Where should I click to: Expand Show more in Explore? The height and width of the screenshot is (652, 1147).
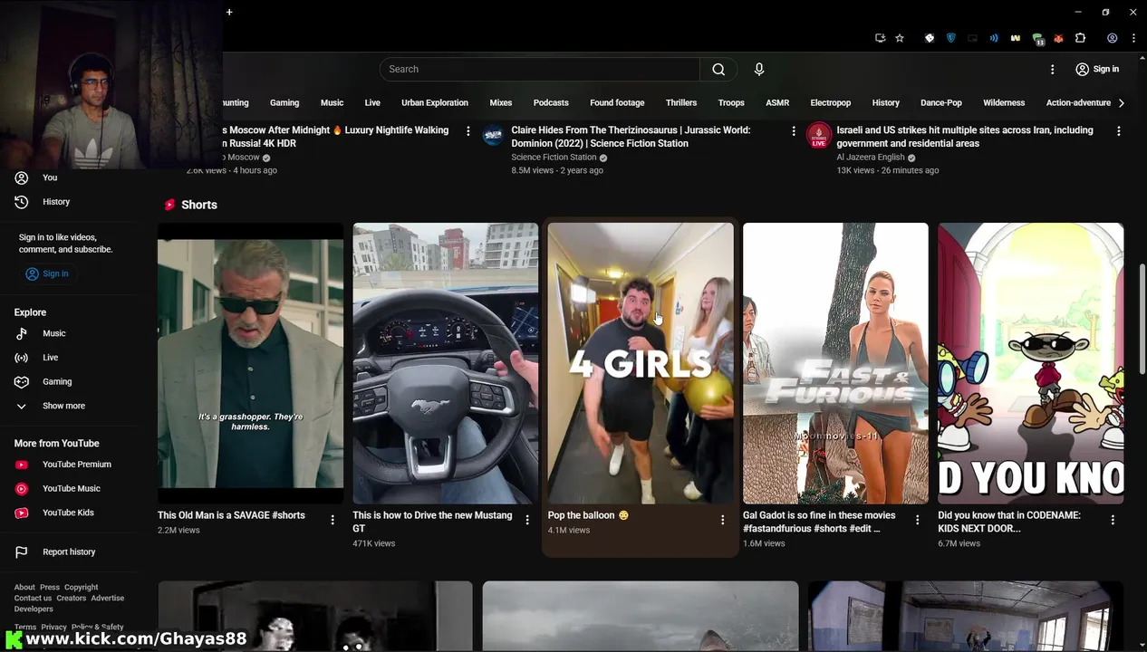point(63,406)
